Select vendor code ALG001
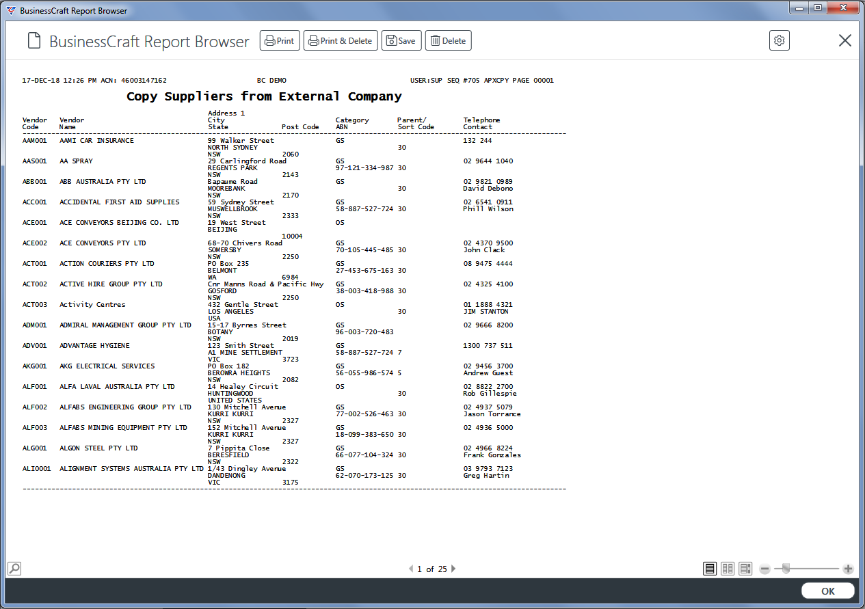 (35, 448)
